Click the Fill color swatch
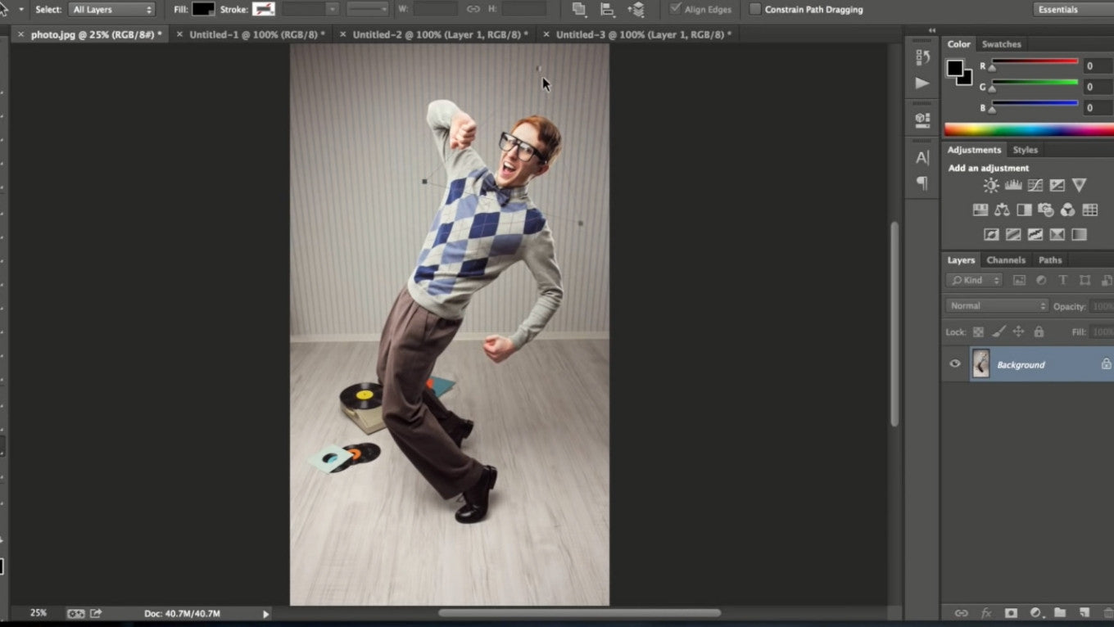Viewport: 1114px width, 627px height. click(203, 10)
